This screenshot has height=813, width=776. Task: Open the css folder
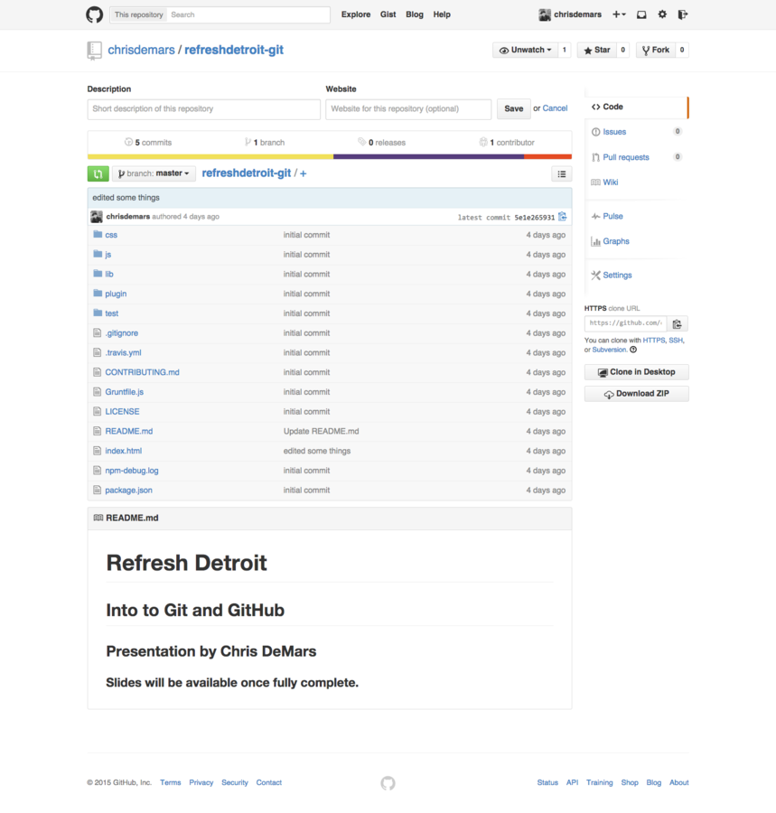111,235
